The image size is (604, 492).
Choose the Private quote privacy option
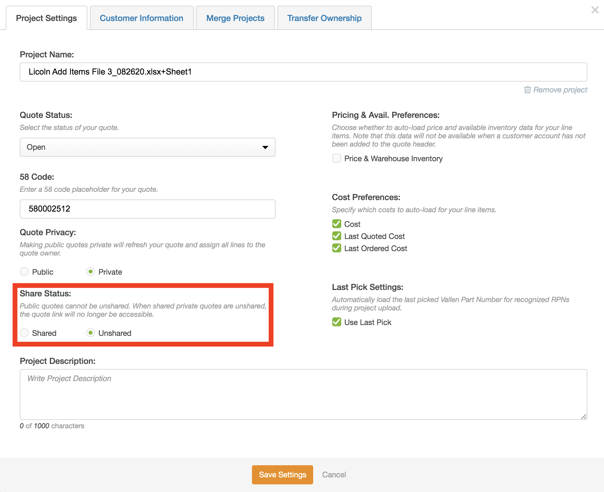pos(91,272)
